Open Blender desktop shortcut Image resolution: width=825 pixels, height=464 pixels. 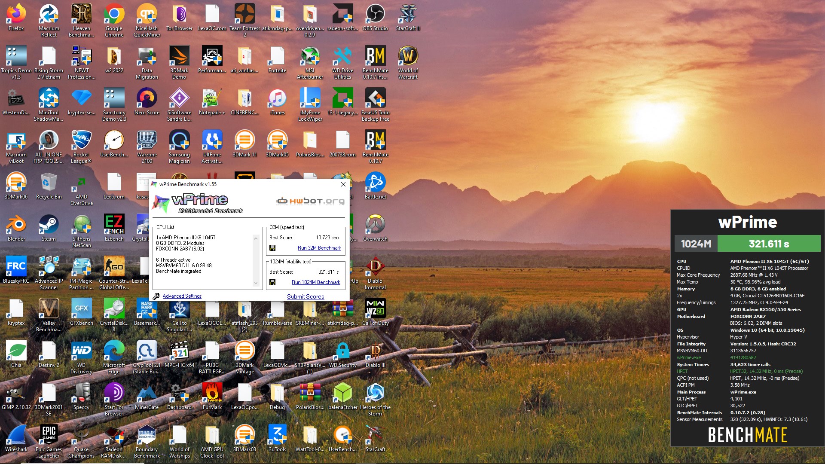[x=16, y=228]
